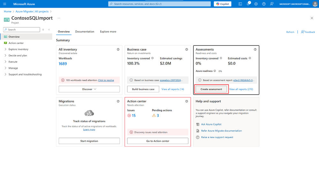Go to Home breadcrumb
The height and width of the screenshot is (180, 319).
[x=8, y=11]
